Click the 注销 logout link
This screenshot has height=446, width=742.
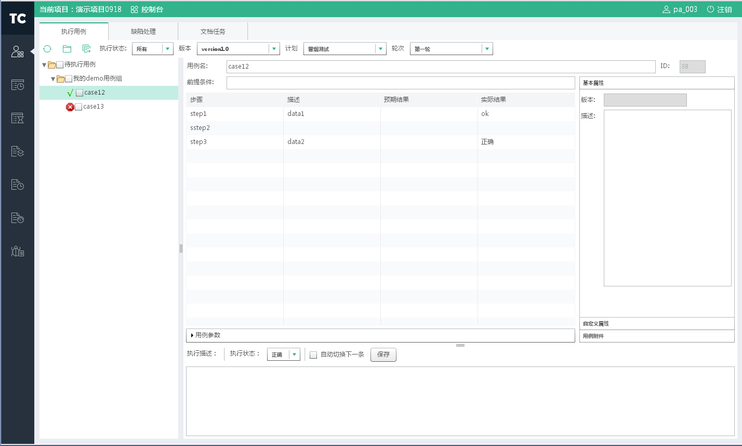[x=724, y=9]
